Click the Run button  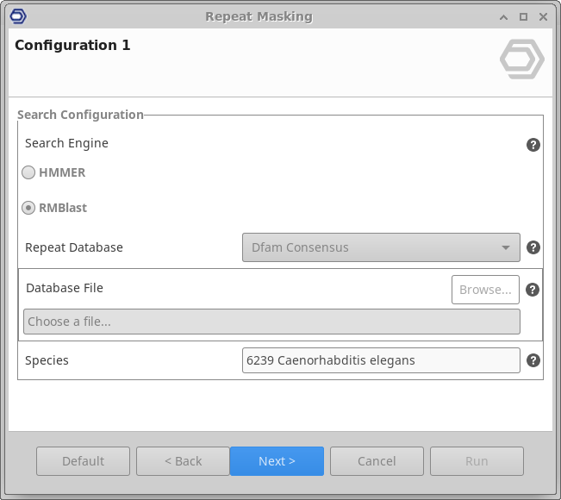[477, 461]
